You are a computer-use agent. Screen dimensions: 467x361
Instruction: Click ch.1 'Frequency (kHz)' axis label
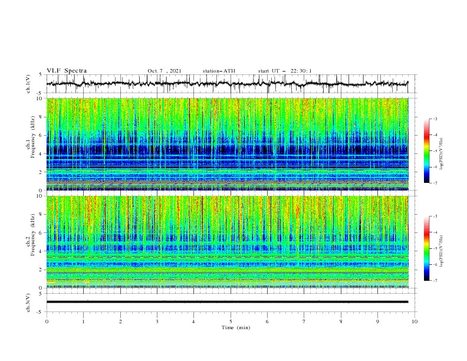pyautogui.click(x=33, y=137)
